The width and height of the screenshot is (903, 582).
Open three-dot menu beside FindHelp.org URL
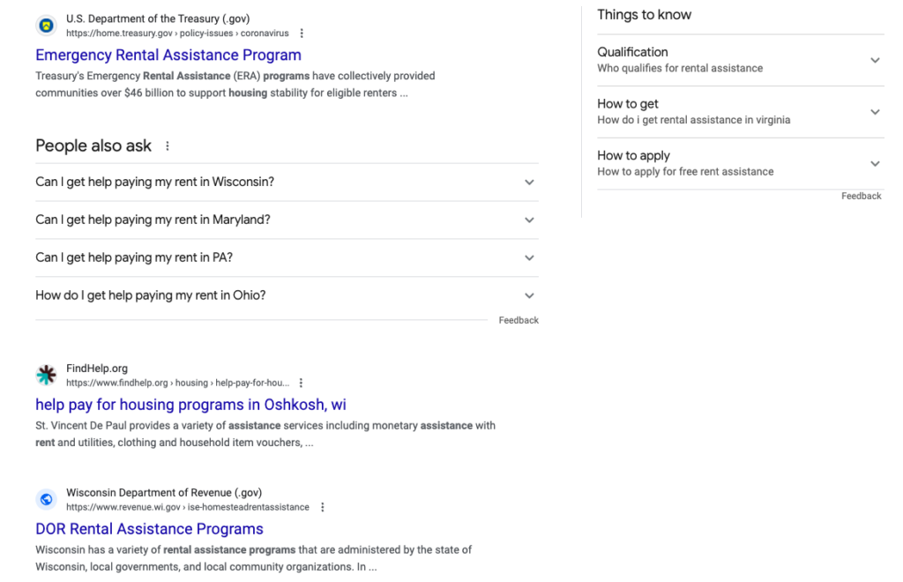pos(301,384)
